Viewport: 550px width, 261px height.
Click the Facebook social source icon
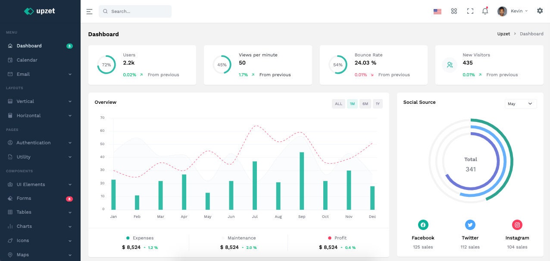click(x=423, y=224)
